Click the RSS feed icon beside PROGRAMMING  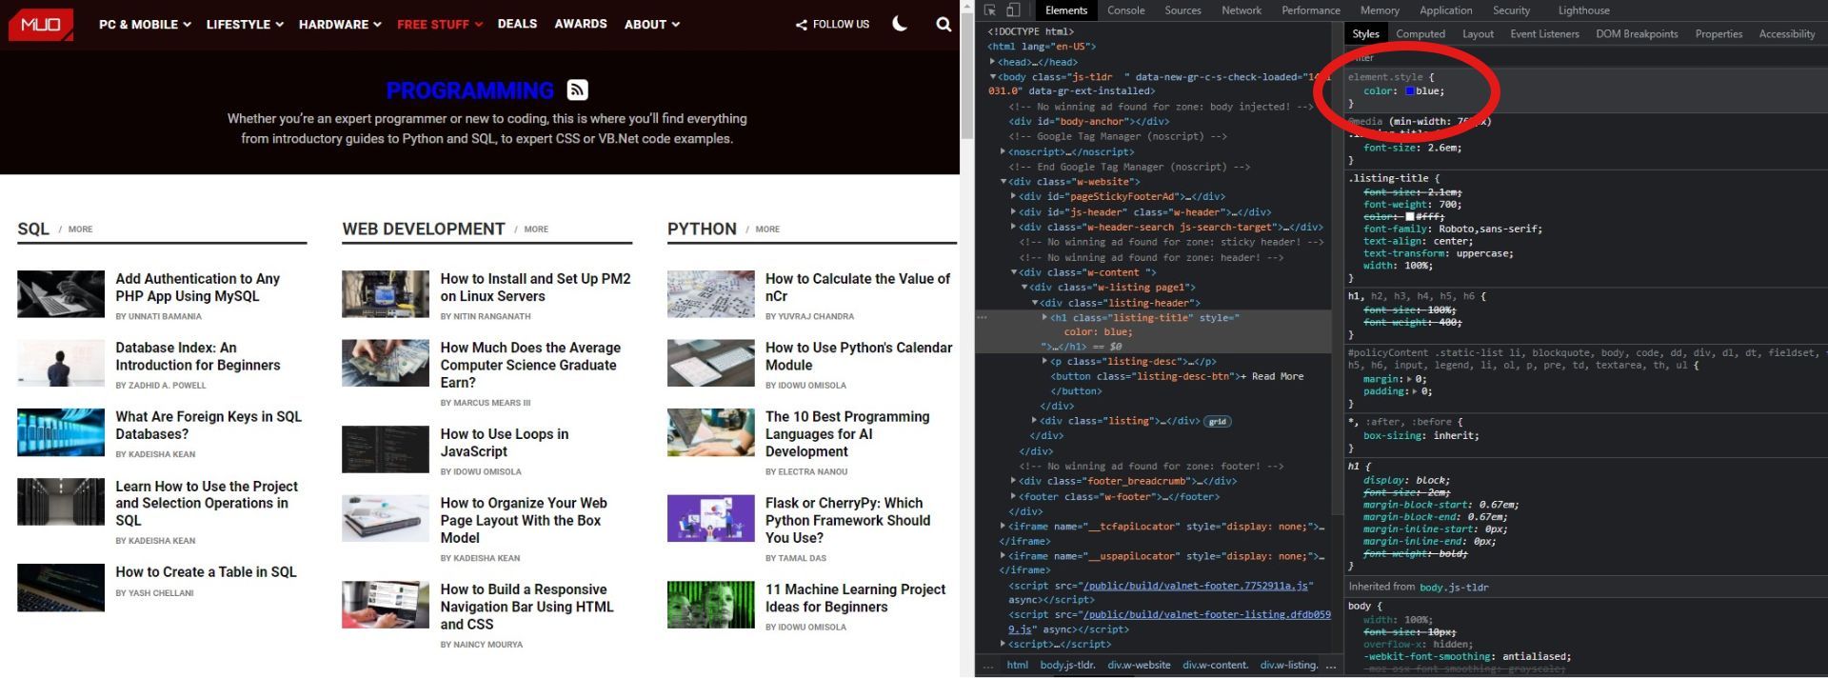577,90
